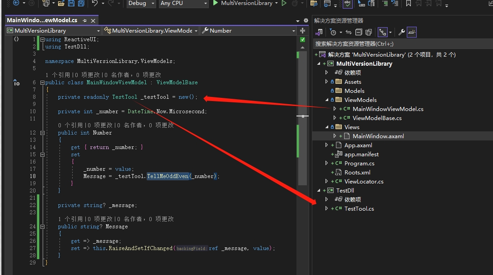Viewport: 493px width, 275px height.
Task: Click the Save All double disk icon
Action: 81,4
